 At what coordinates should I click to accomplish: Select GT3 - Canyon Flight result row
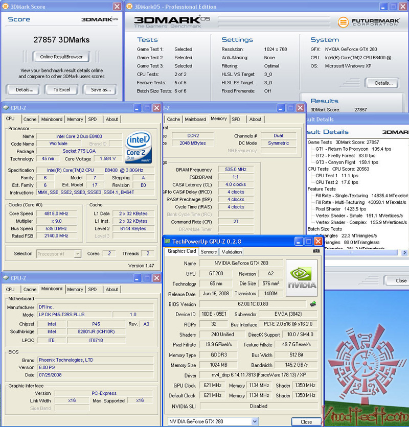pyautogui.click(x=347, y=162)
